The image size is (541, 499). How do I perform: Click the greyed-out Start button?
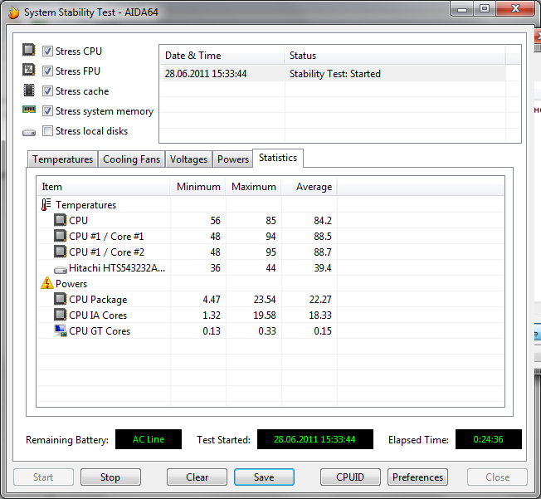43,477
